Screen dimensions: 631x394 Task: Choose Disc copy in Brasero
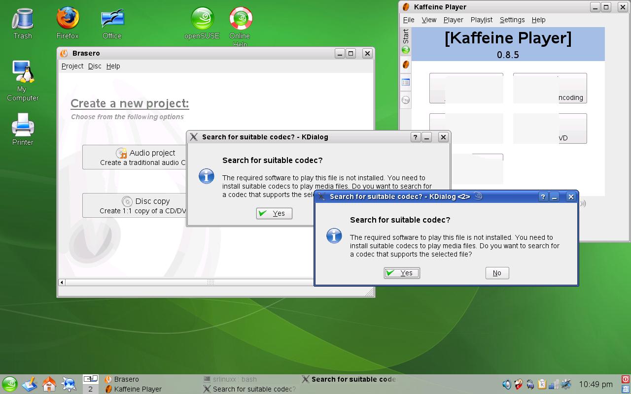point(135,205)
